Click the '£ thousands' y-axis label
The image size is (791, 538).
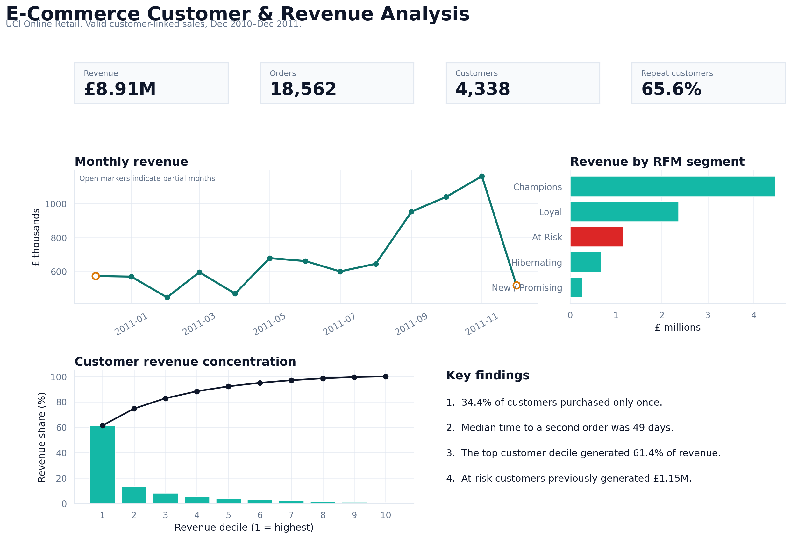click(x=36, y=237)
